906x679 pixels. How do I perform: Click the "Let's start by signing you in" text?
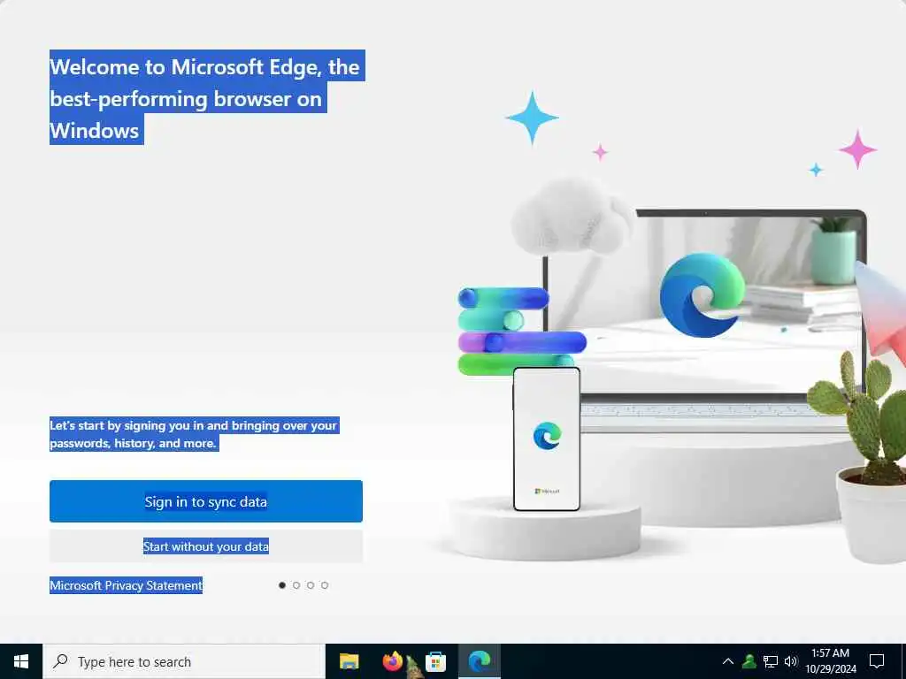point(194,434)
